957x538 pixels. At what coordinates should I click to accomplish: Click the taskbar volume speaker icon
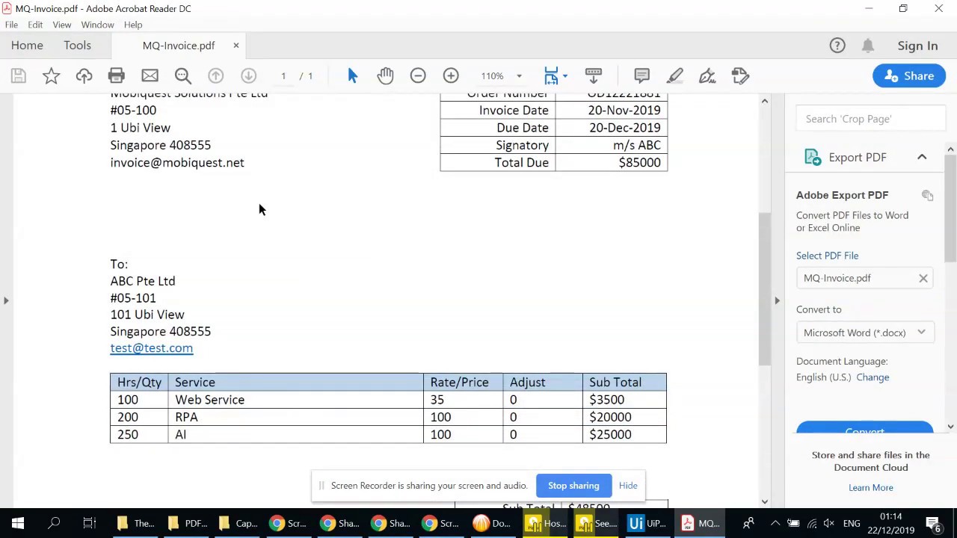829,523
